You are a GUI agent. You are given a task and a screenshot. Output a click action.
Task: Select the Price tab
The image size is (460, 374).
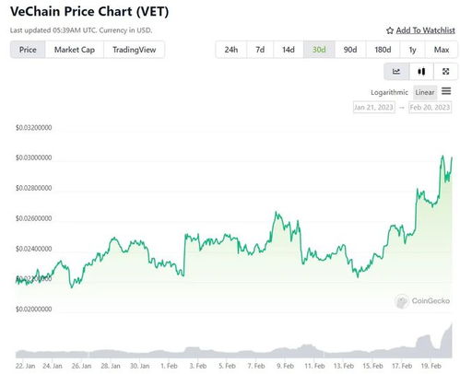[x=28, y=50]
